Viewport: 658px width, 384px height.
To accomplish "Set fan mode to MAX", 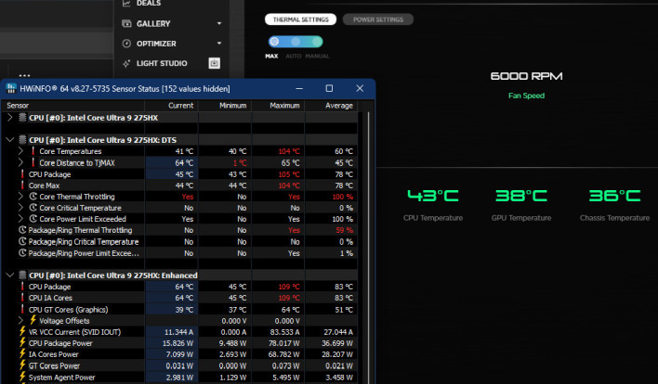I will coord(273,42).
